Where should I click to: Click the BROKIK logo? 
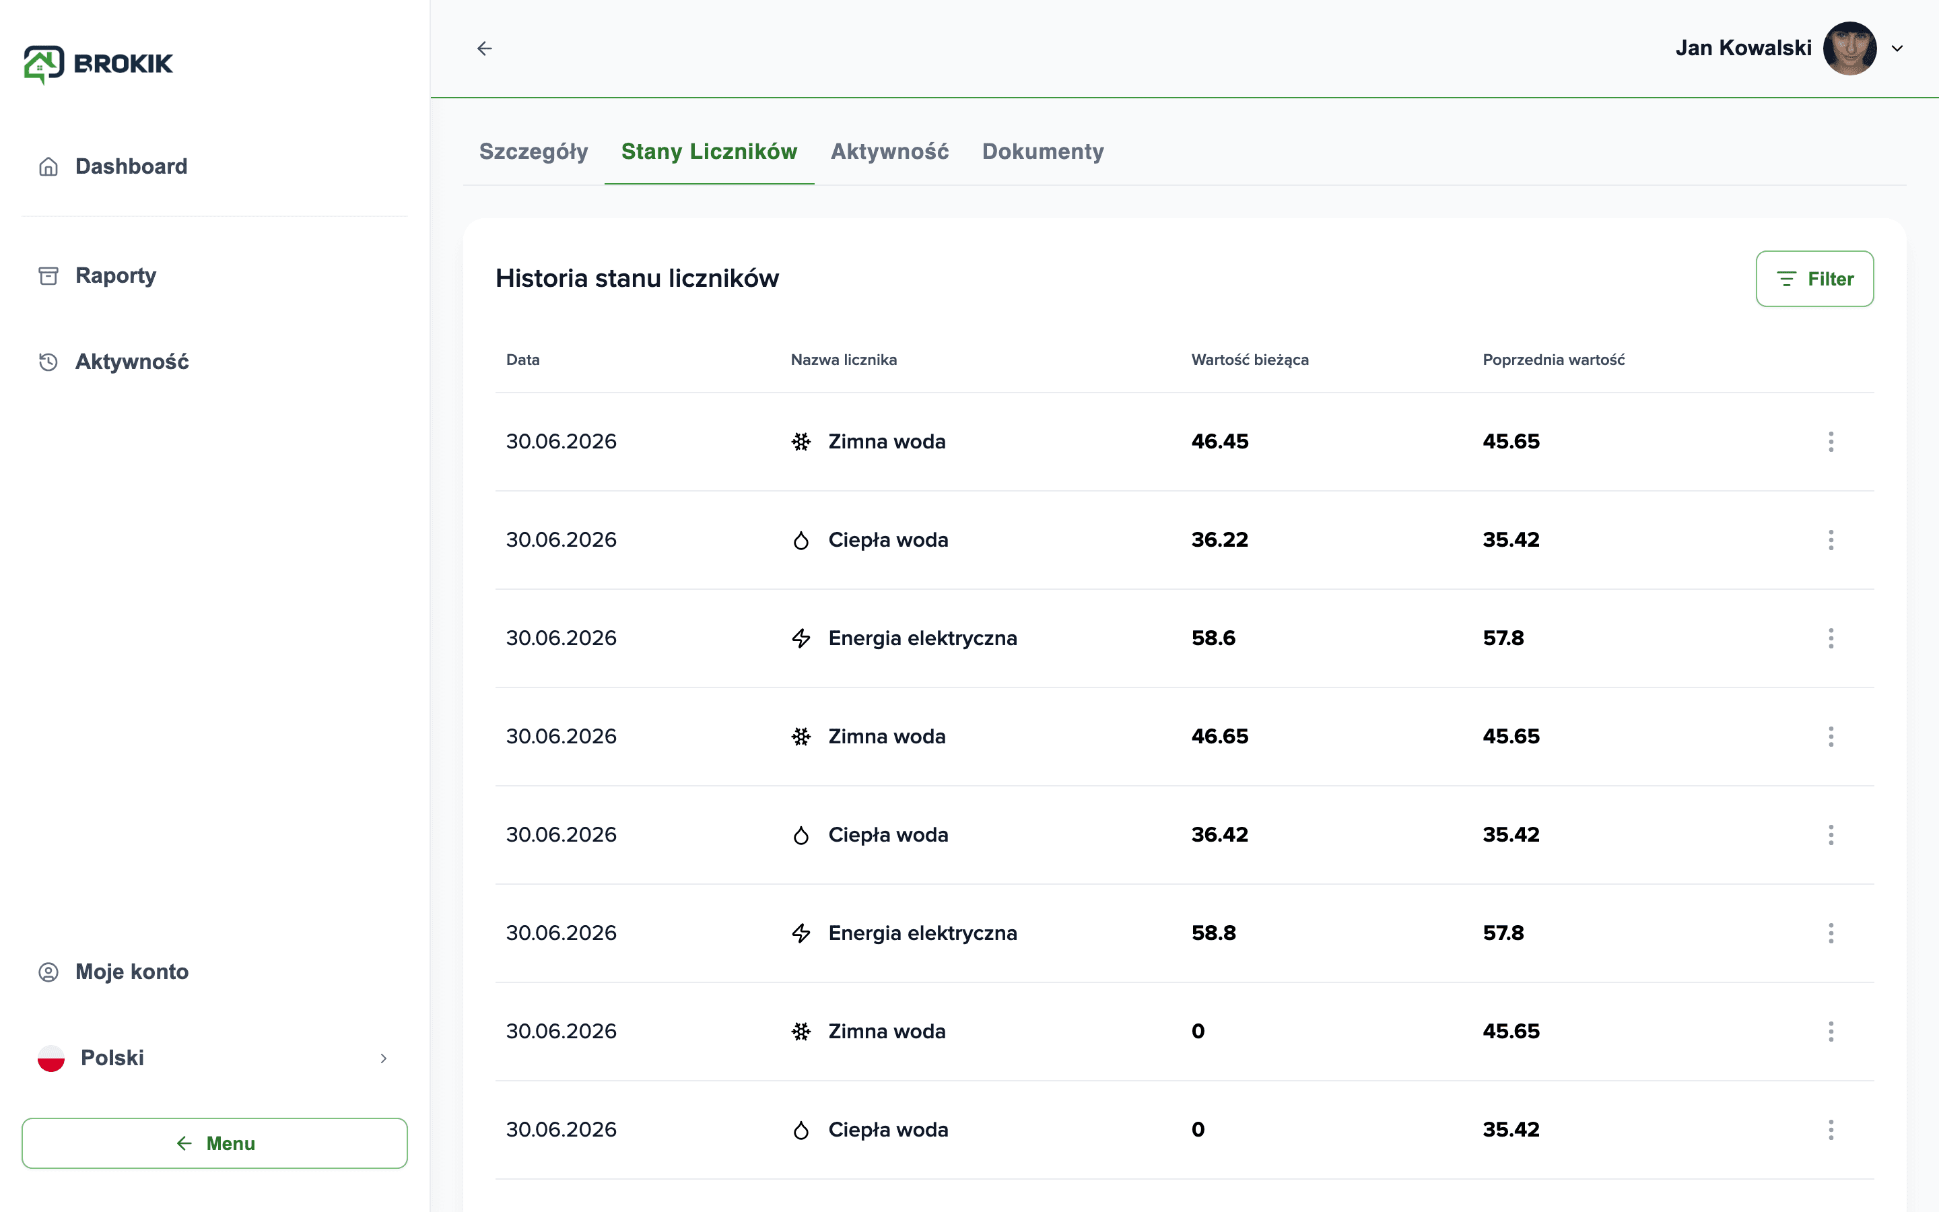pyautogui.click(x=98, y=64)
